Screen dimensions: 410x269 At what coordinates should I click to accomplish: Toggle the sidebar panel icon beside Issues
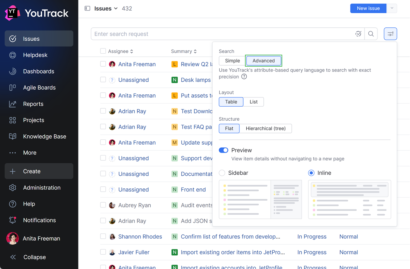pyautogui.click(x=87, y=8)
